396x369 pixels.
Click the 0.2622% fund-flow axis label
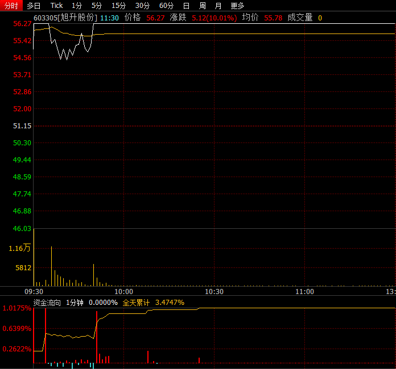click(17, 349)
